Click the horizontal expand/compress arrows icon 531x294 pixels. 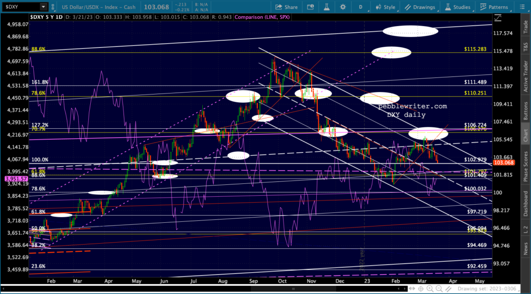tap(412, 289)
